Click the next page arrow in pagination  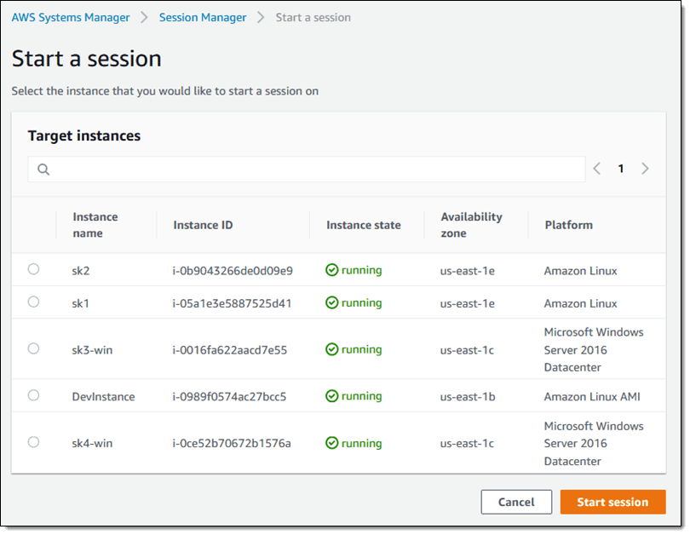645,169
